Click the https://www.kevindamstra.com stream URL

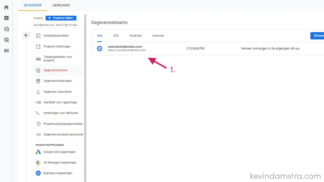[127, 50]
